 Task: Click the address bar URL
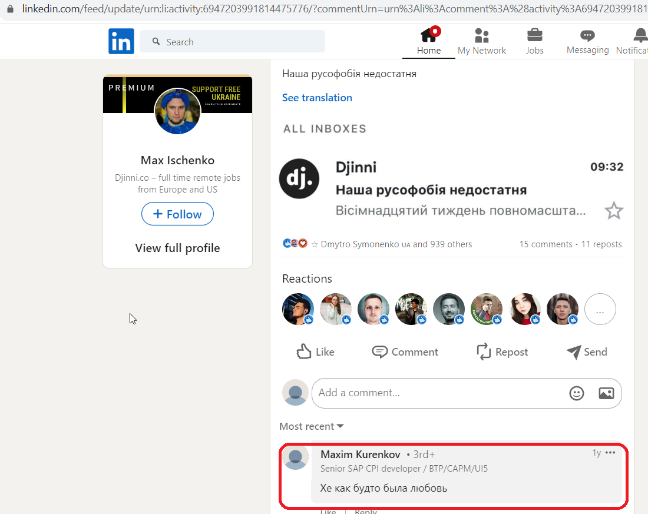(x=335, y=9)
